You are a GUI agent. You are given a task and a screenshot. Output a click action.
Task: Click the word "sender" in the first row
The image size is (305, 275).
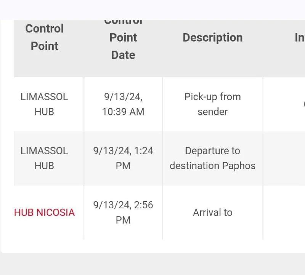click(212, 112)
